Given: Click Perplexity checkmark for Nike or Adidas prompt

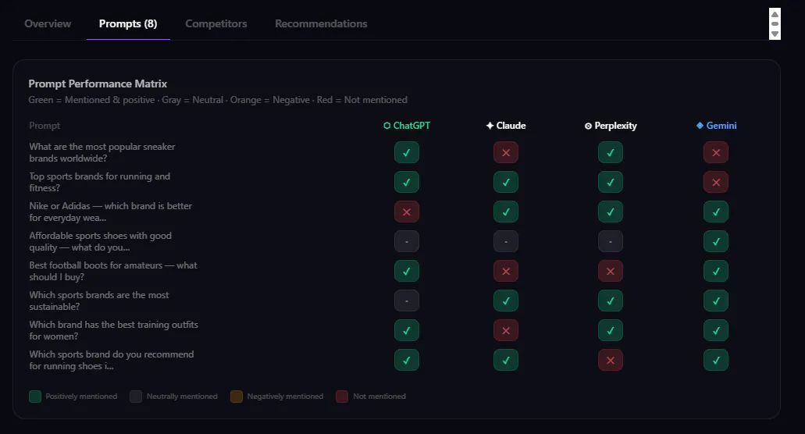Looking at the screenshot, I should point(611,212).
